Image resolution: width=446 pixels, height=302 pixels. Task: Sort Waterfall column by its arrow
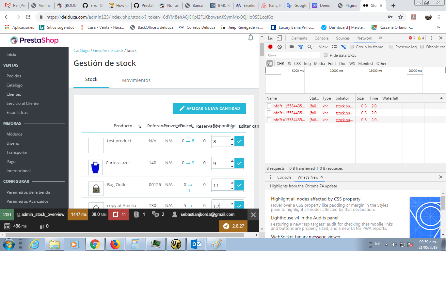(441, 98)
